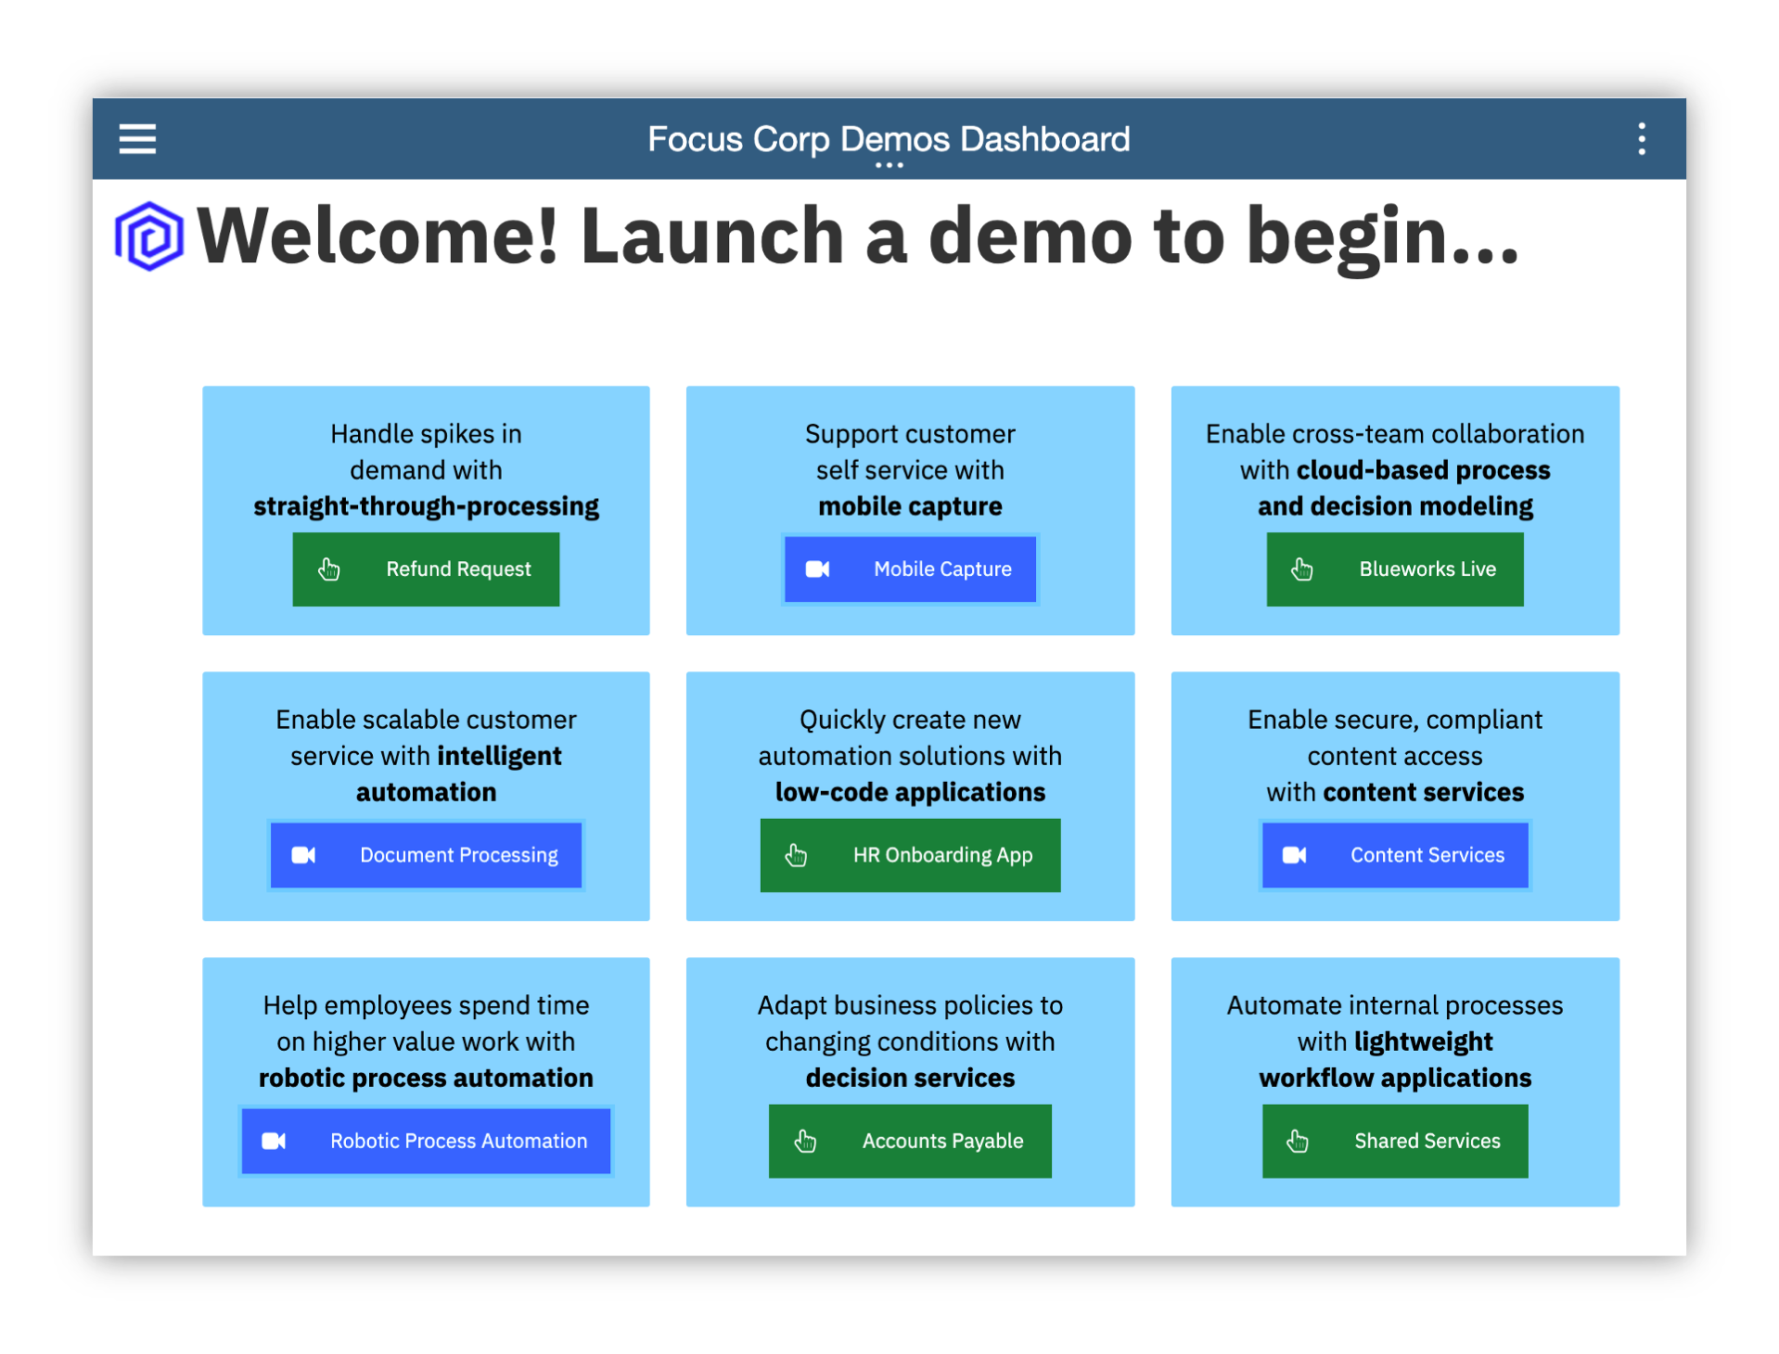Play the Robotic Process Automation video demo
This screenshot has height=1354, width=1779.
pyautogui.click(x=426, y=1140)
